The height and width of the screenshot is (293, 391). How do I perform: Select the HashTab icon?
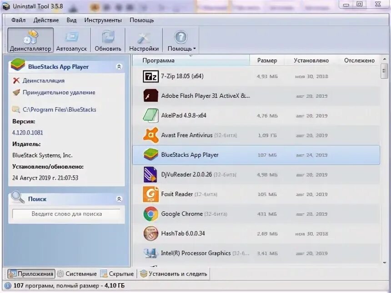coord(150,233)
